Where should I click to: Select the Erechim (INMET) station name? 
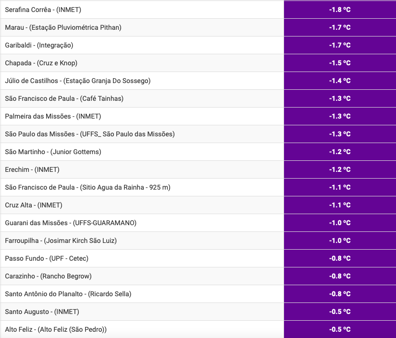(x=32, y=169)
